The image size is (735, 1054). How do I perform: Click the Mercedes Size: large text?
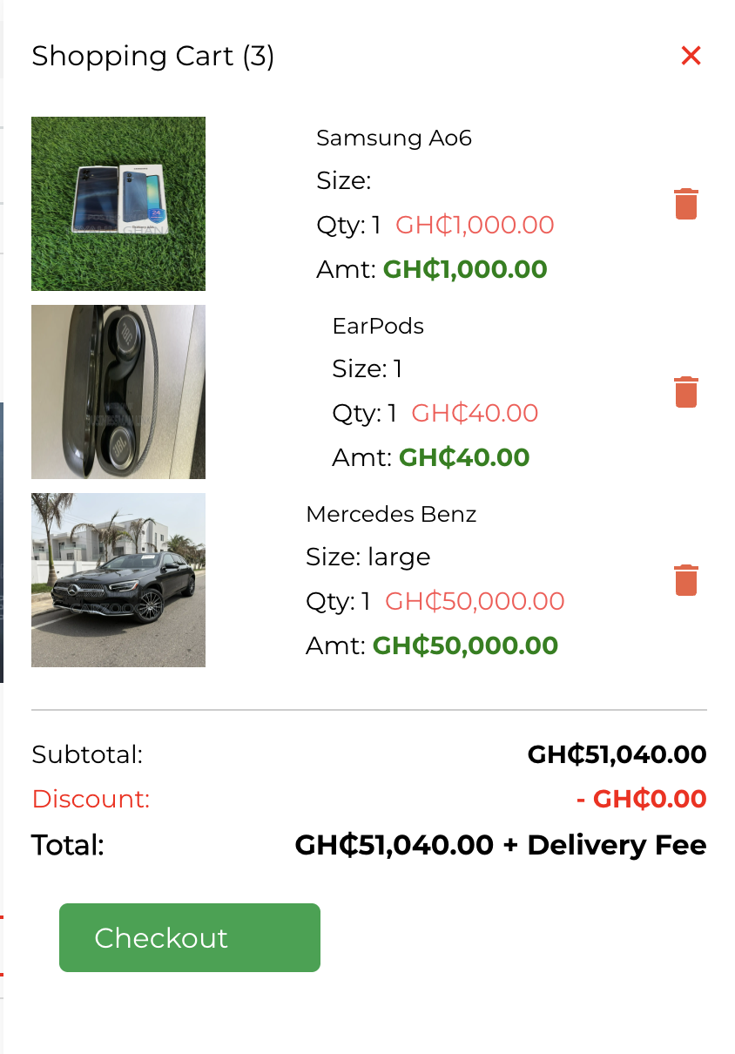[x=368, y=557]
